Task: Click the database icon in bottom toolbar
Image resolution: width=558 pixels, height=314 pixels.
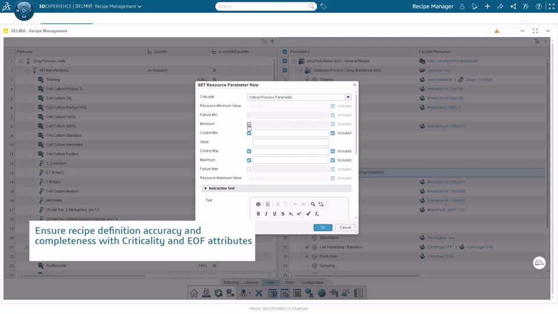Action: click(206, 293)
